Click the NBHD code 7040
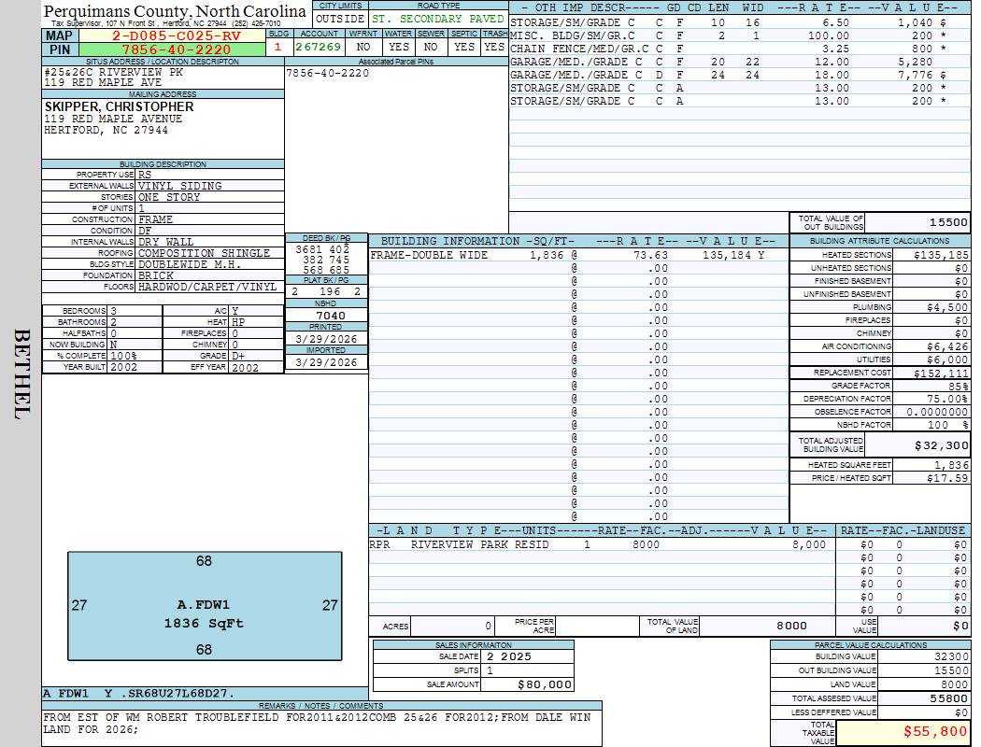The height and width of the screenshot is (747, 981). (326, 316)
